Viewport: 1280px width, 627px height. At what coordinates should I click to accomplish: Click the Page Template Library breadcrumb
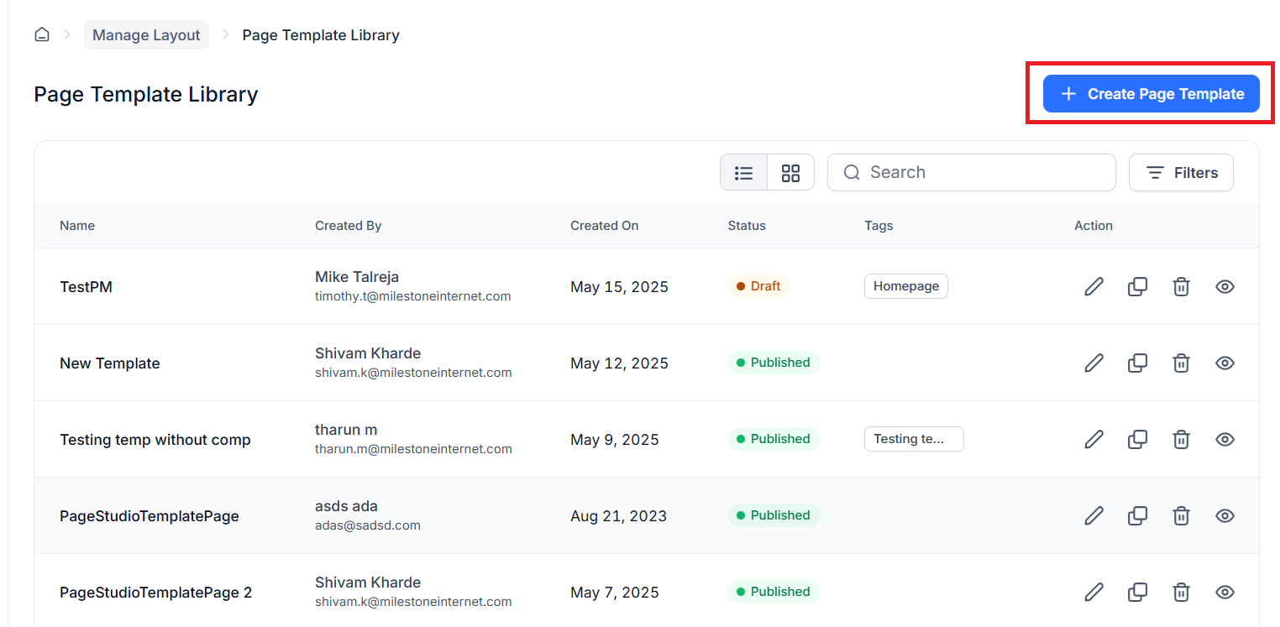tap(321, 35)
